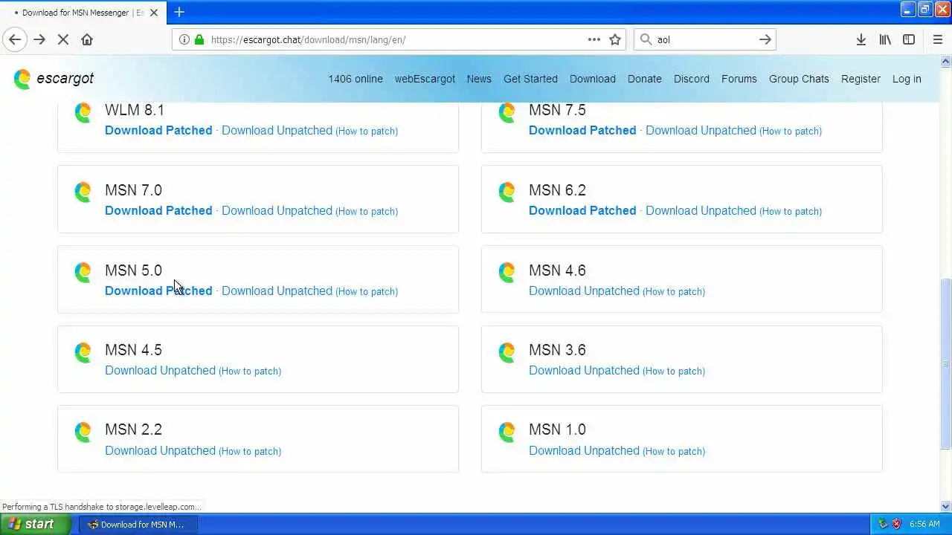Click the MSN 1.0 escargot icon
Viewport: 952px width, 535px height.
pos(507,431)
